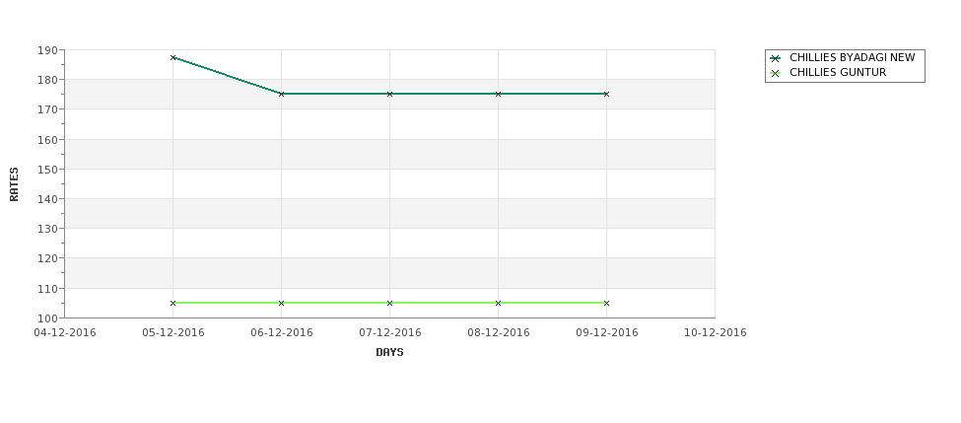Screen dimensions: 961x423
Task: Click Chillies Guntur data point on 07-12-2016
Action: tap(389, 303)
